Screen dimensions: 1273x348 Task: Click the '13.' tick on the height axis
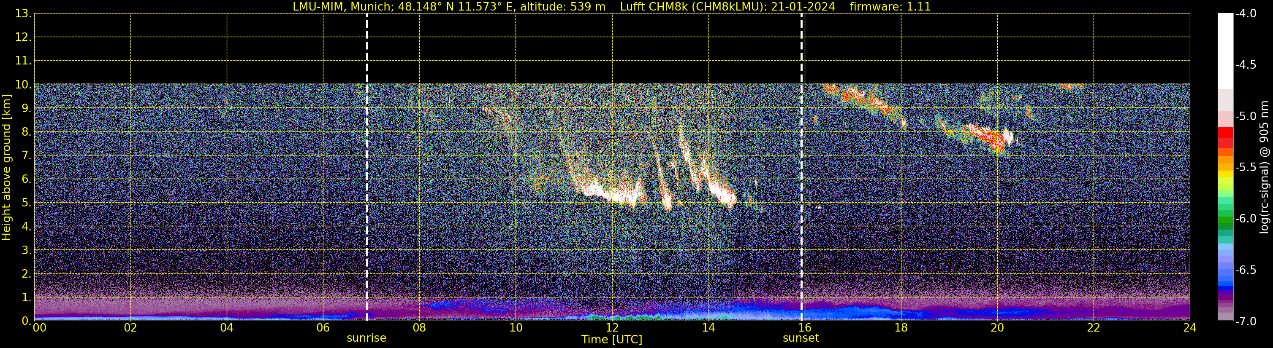coord(23,14)
